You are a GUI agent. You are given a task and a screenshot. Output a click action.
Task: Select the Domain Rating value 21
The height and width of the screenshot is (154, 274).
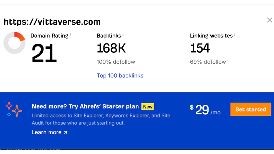click(x=44, y=53)
